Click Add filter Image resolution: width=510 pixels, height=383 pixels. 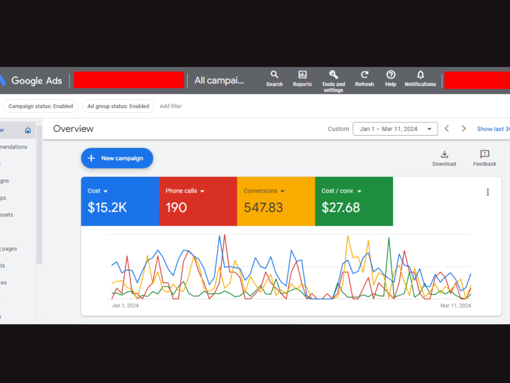(x=170, y=106)
